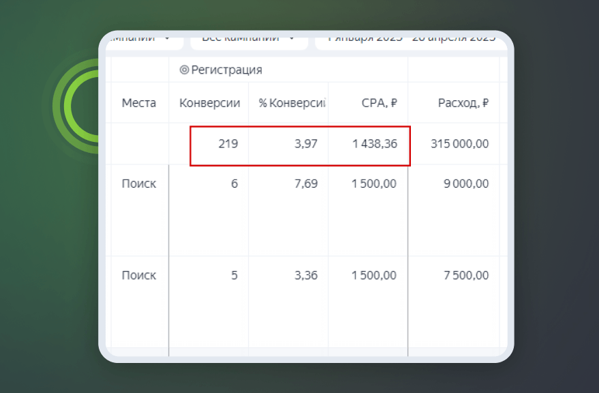The image size is (599, 393).
Task: Click the % Конверсий column header
Action: point(292,103)
